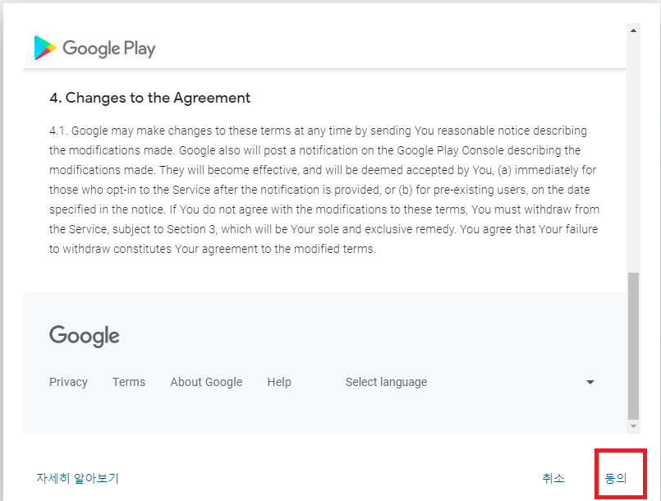Open the Terms footer link

click(x=129, y=382)
